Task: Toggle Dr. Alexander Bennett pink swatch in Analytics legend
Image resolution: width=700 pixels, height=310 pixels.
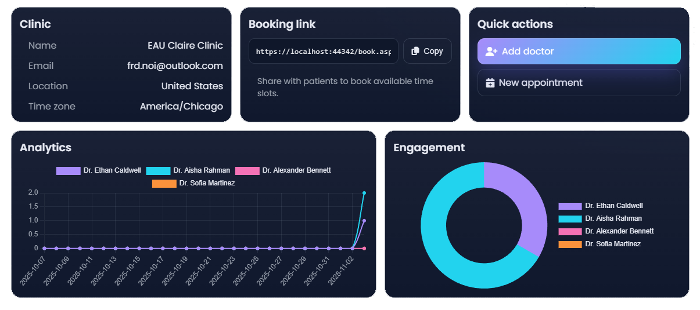Action: pos(247,170)
